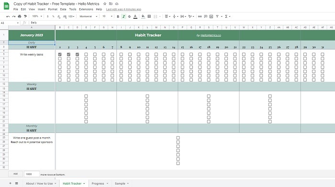Uncheck day 1 box for Write weekly tasks
The width and height of the screenshot is (335, 187).
pos(60,55)
